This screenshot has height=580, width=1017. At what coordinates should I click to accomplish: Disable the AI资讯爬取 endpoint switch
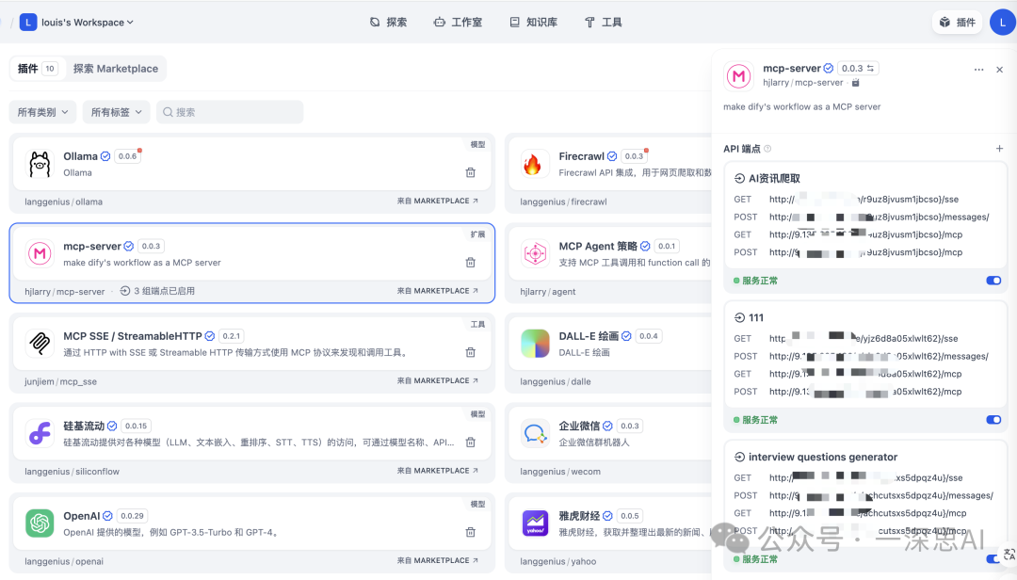tap(993, 280)
